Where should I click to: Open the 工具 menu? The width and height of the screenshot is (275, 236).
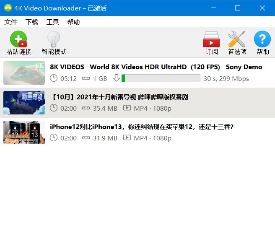tap(53, 22)
